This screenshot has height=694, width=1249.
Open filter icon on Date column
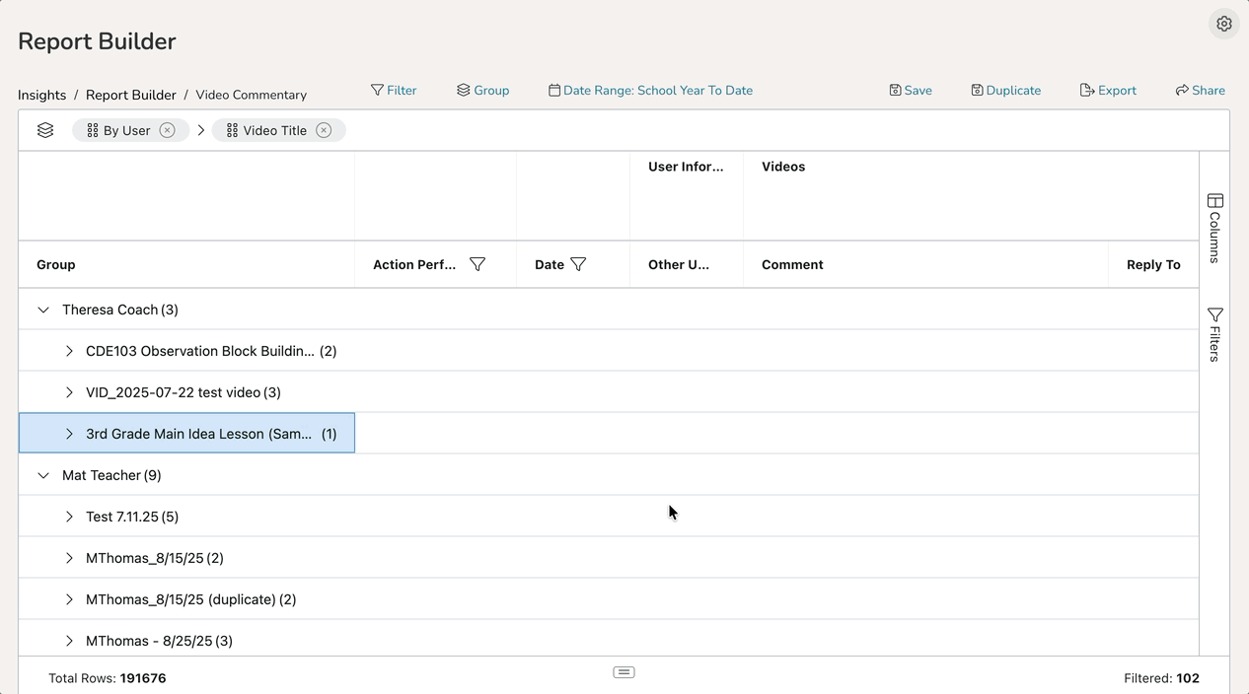point(579,264)
